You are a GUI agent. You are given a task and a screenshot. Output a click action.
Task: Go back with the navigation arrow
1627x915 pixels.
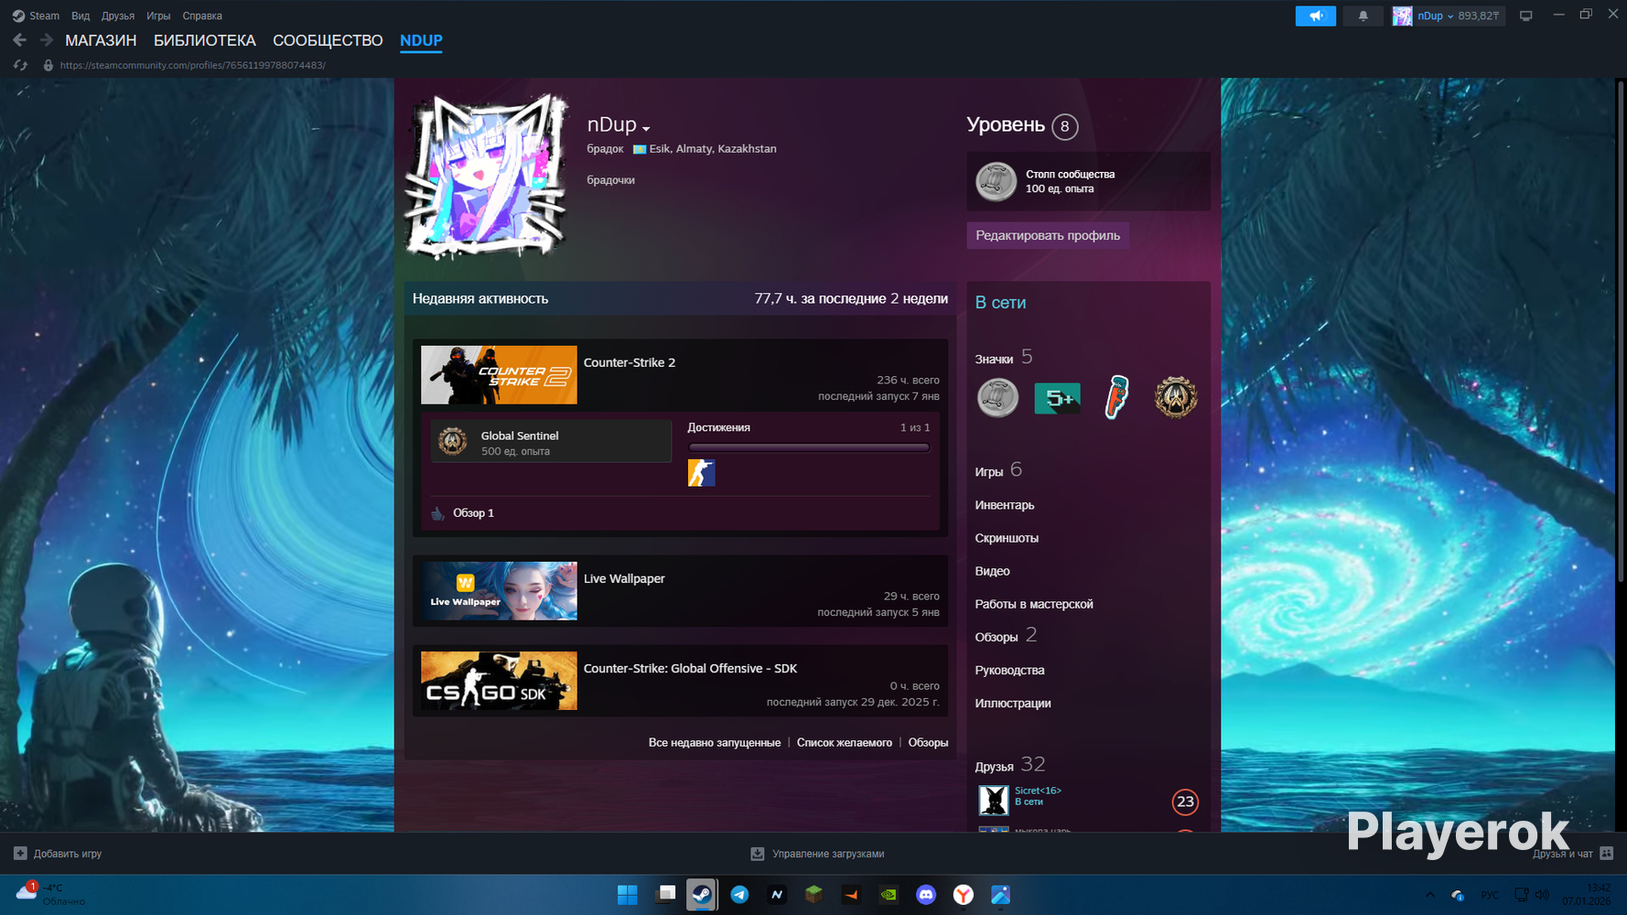click(19, 40)
